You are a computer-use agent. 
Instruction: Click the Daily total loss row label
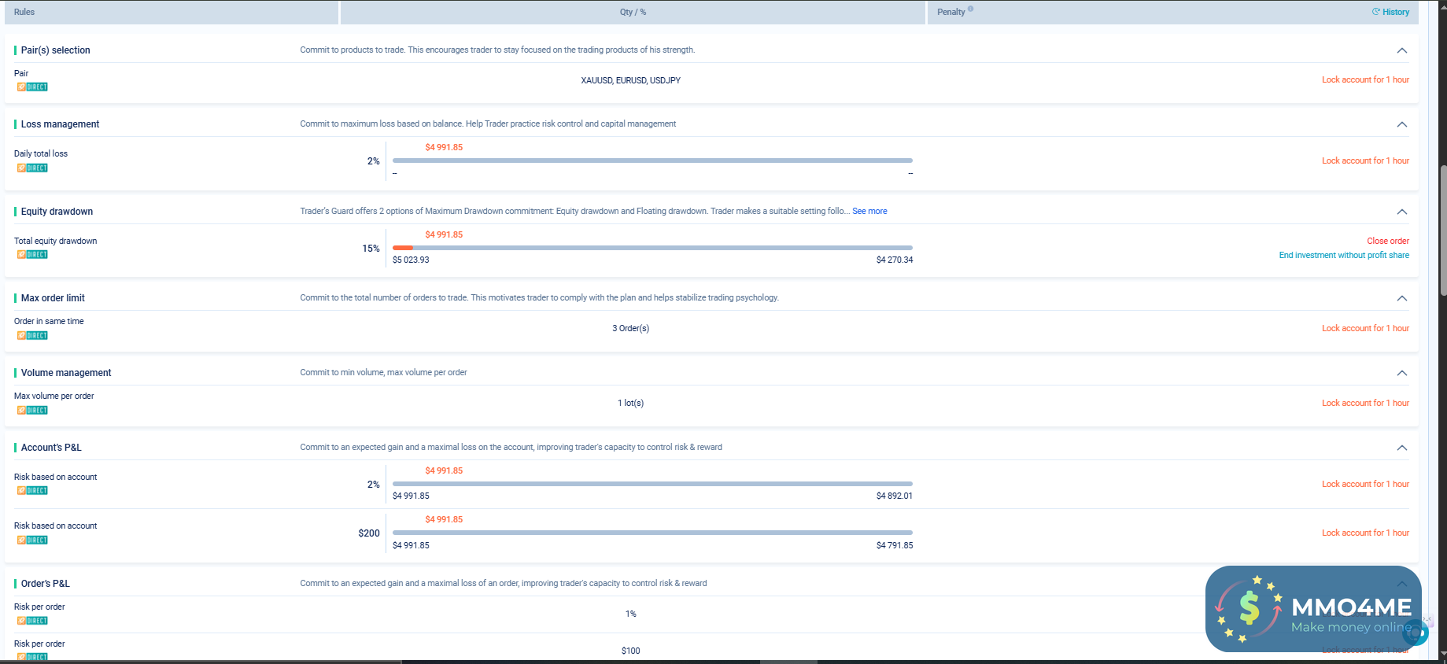tap(41, 153)
